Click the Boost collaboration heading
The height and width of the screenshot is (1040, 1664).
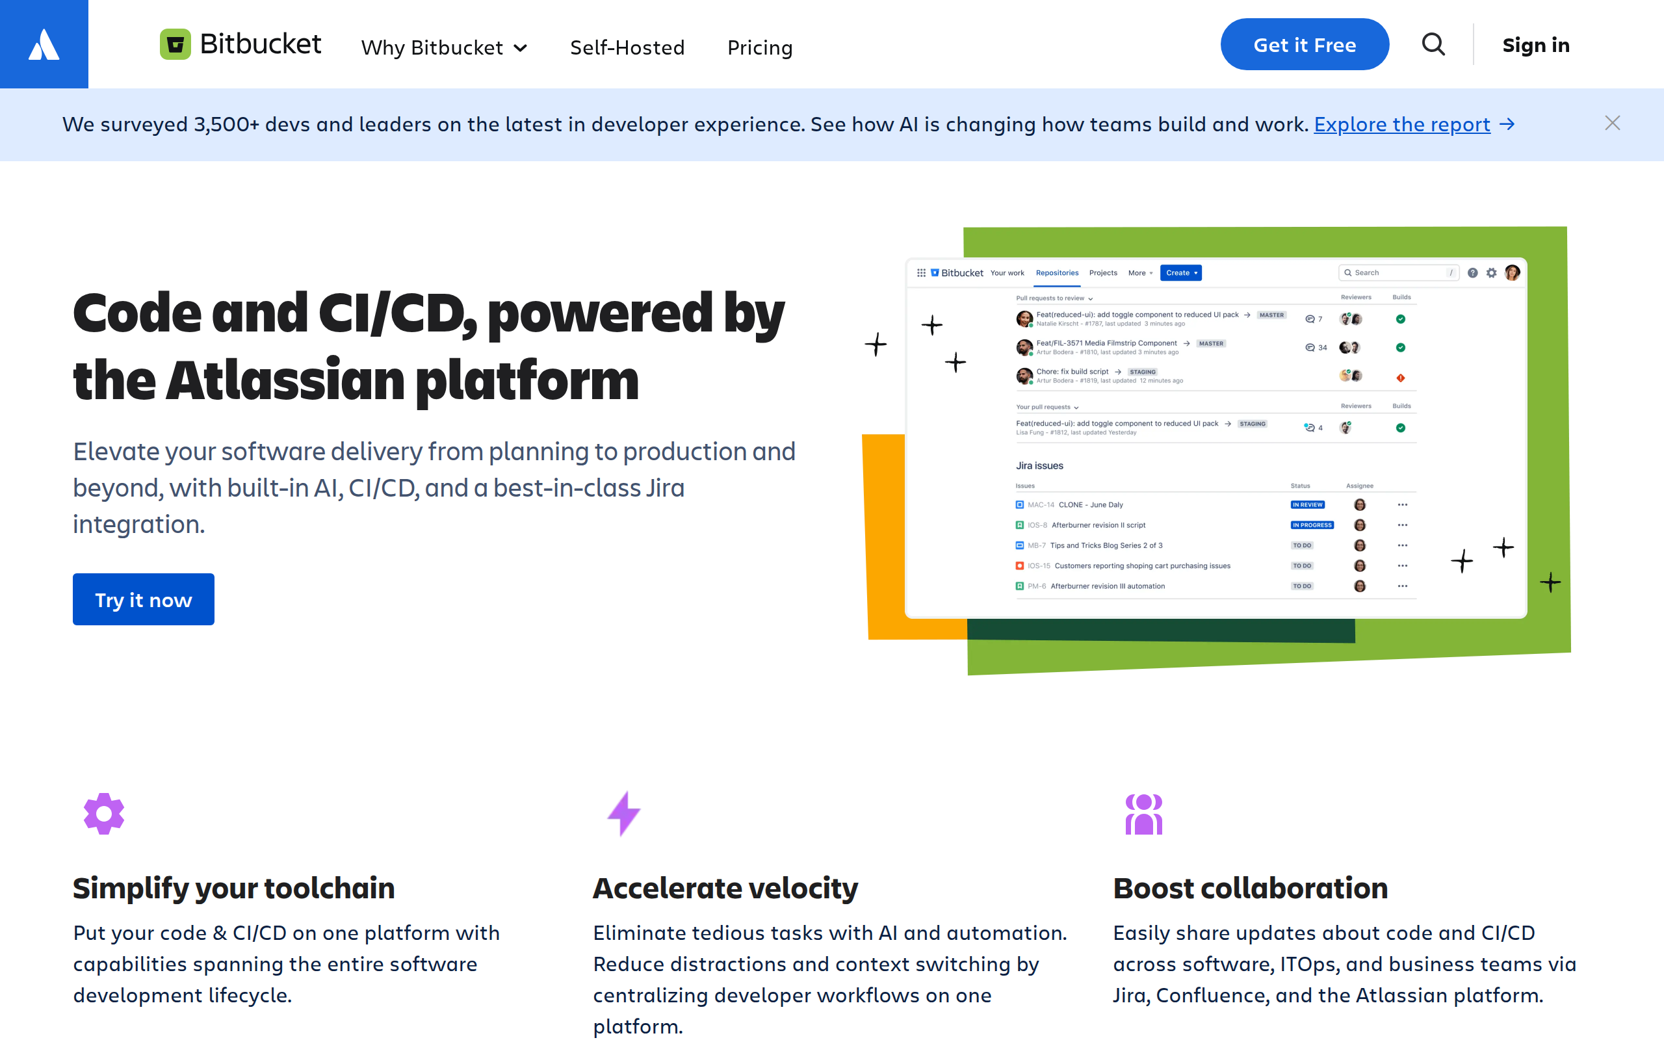(x=1250, y=888)
